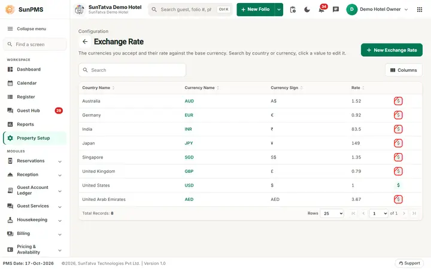Click the INR currency link
Screen dimensions: 431x269
(189, 129)
